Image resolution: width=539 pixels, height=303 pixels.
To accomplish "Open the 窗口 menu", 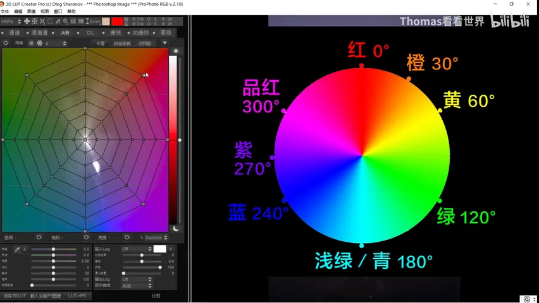I will pos(58,11).
